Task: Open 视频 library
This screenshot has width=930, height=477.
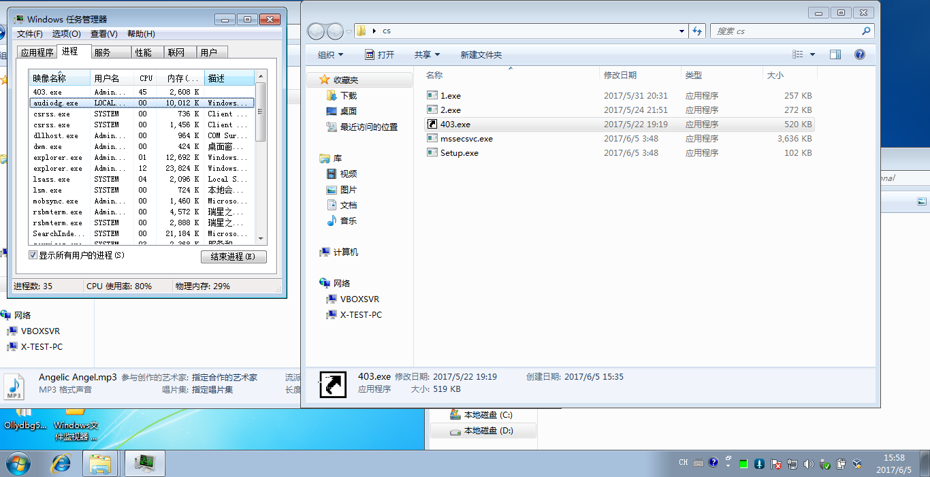Action: (348, 174)
